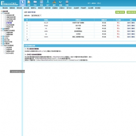Click the green 增加扩展变量 button
Image resolution: width=136 pixels, height=136 pixels.
tap(120, 12)
